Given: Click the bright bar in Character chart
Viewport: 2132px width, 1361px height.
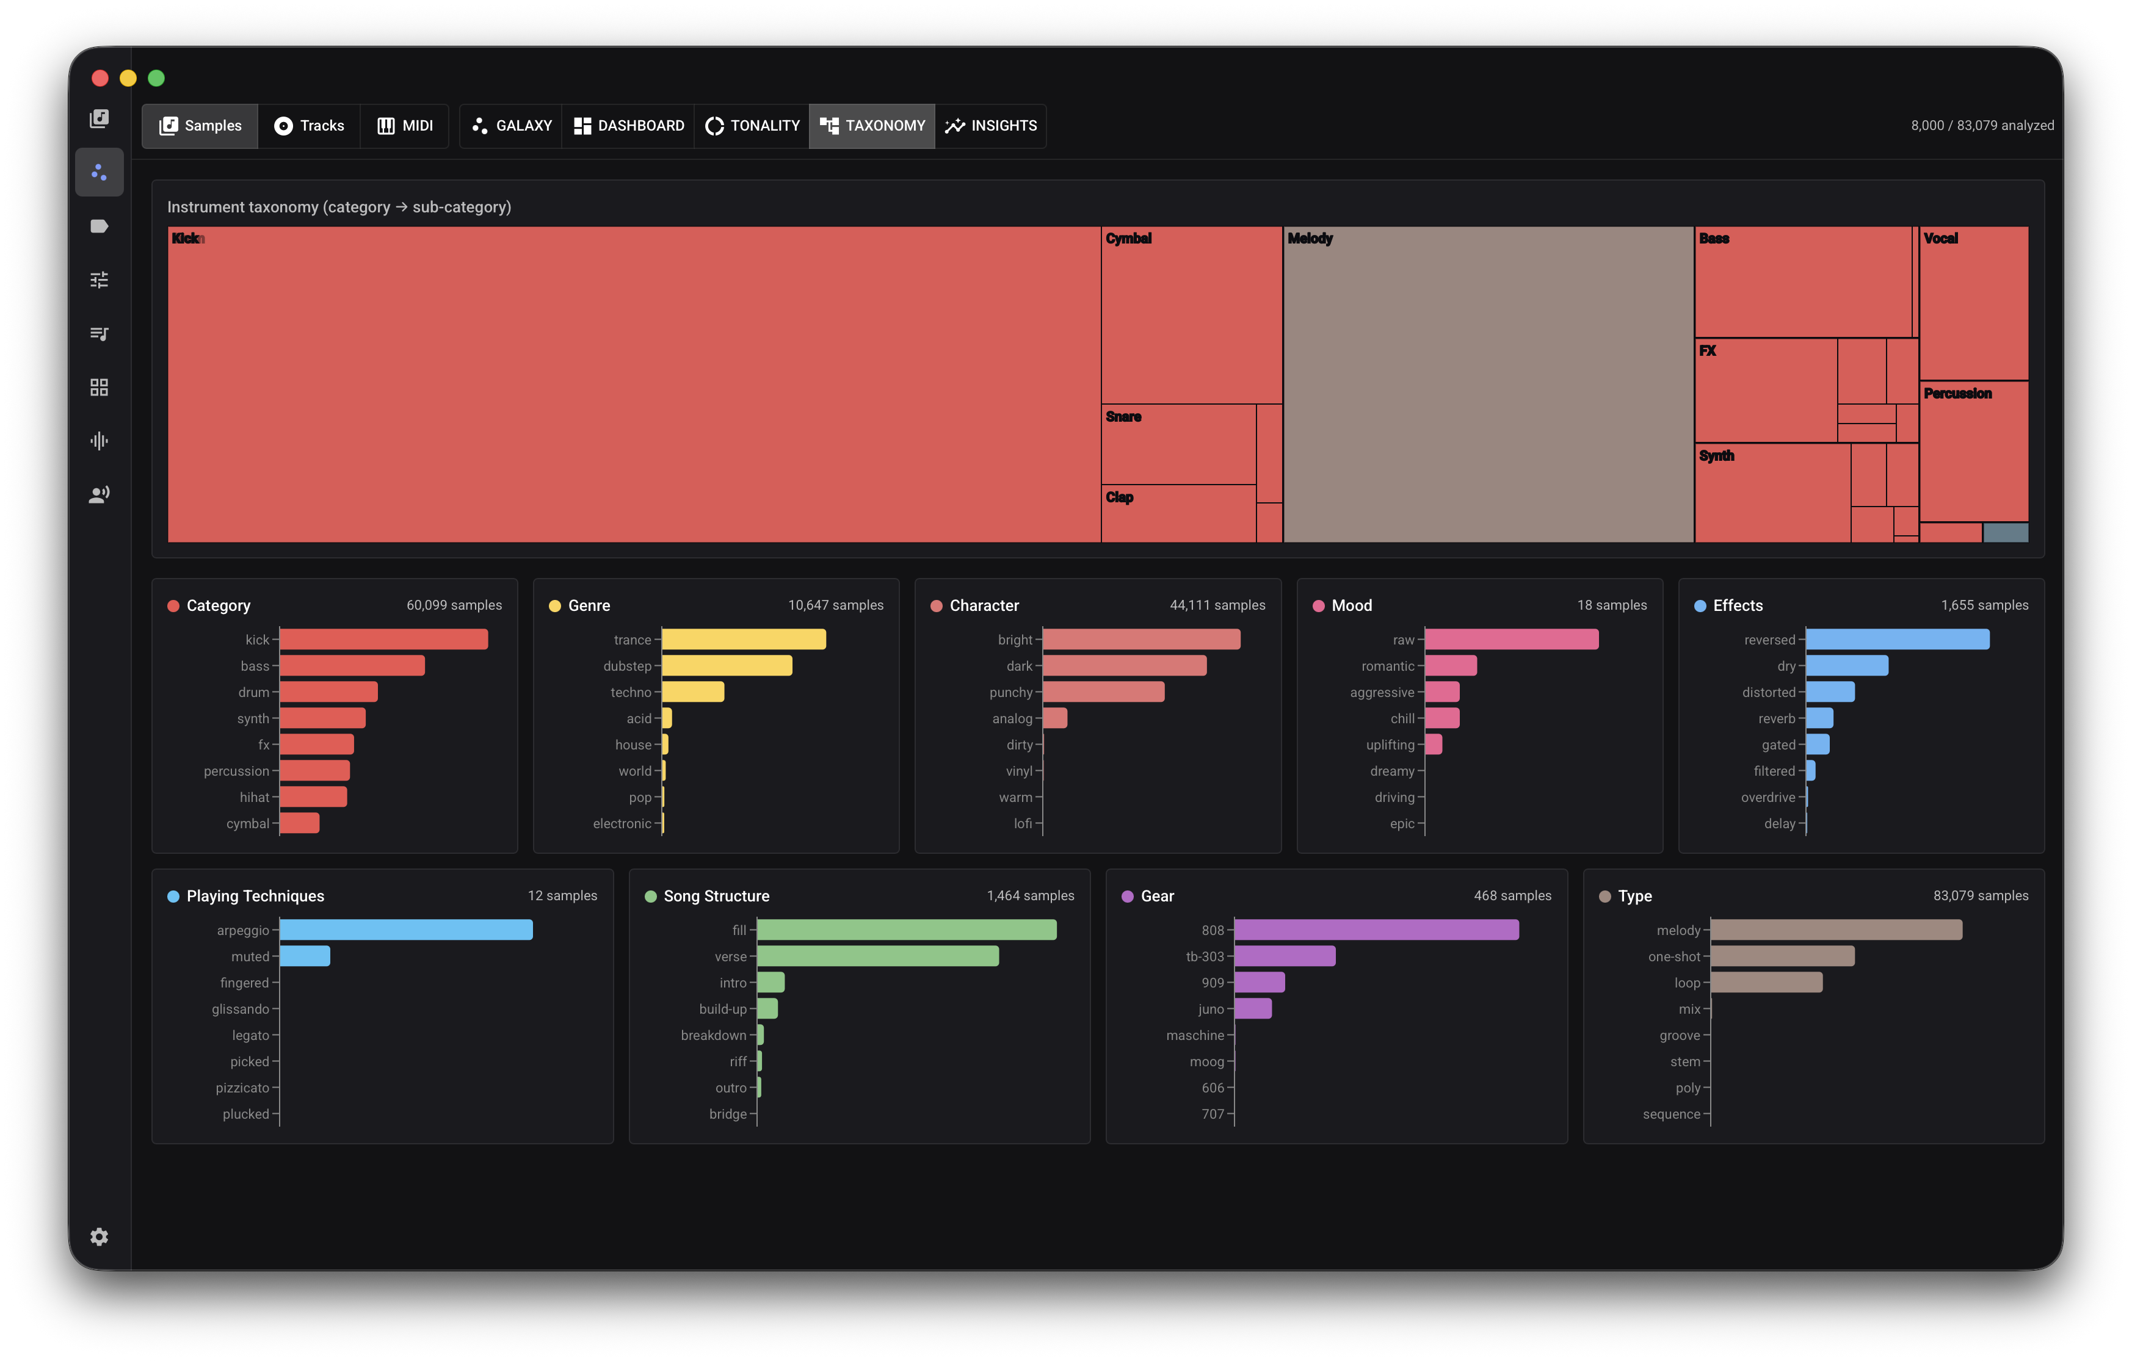Looking at the screenshot, I should (1142, 639).
